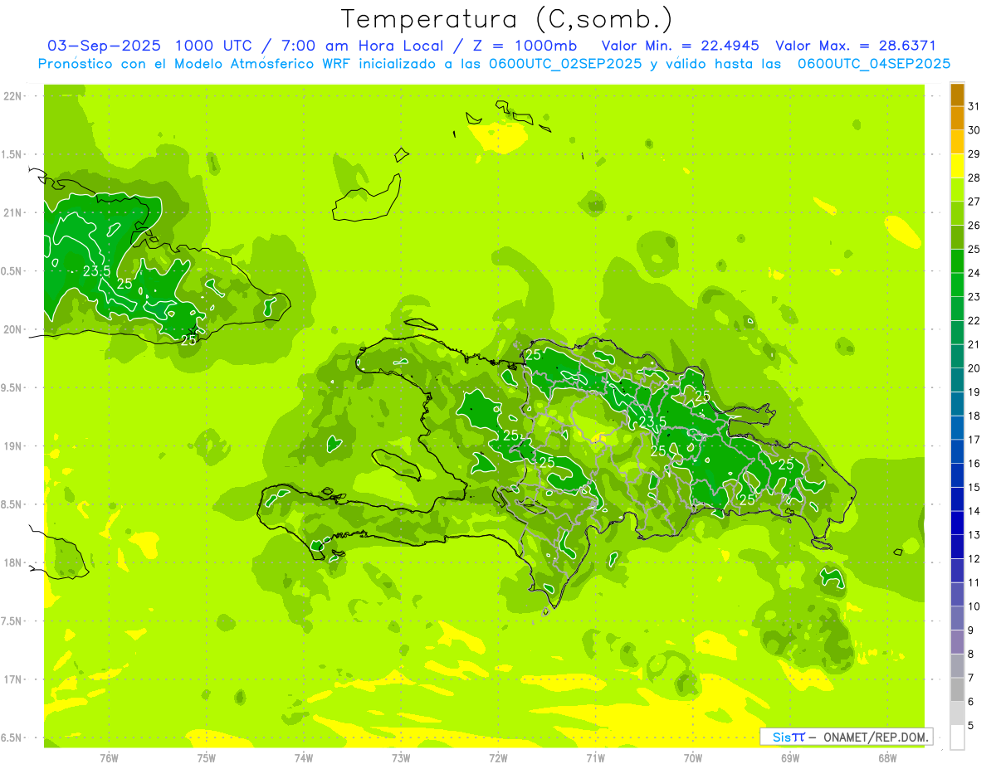Click the latitude axis label "21N"
The image size is (996, 769).
coord(12,212)
